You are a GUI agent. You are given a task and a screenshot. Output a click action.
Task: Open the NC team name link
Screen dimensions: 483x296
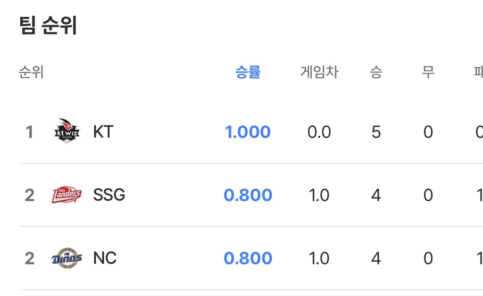tap(105, 258)
